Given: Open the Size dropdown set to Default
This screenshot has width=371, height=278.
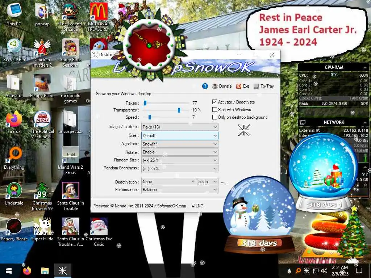Looking at the screenshot, I should (x=180, y=136).
